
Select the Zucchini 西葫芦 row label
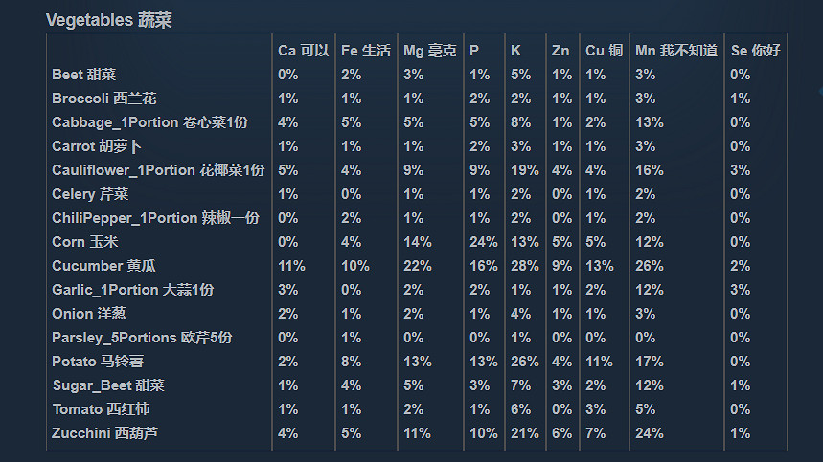point(104,433)
